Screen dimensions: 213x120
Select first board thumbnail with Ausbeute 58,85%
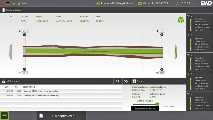point(199,23)
